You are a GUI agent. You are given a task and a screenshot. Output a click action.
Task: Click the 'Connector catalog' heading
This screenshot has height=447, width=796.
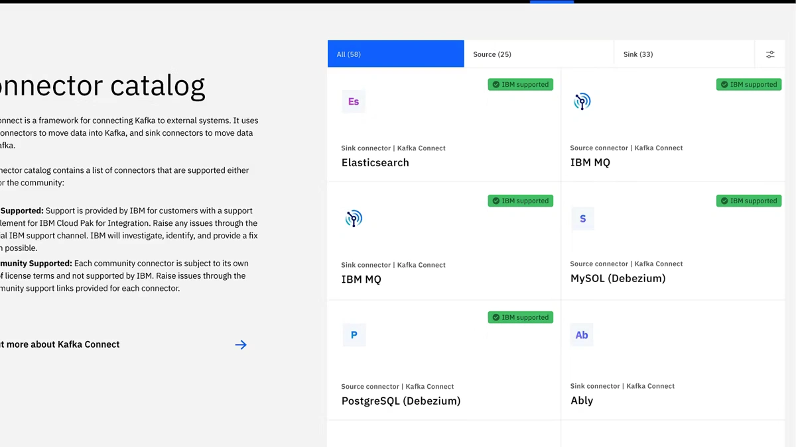(x=103, y=85)
